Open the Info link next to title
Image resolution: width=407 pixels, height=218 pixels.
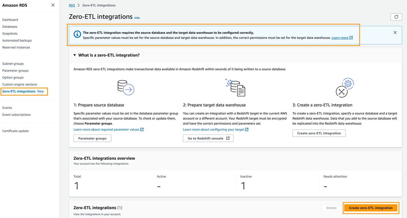click(x=137, y=18)
